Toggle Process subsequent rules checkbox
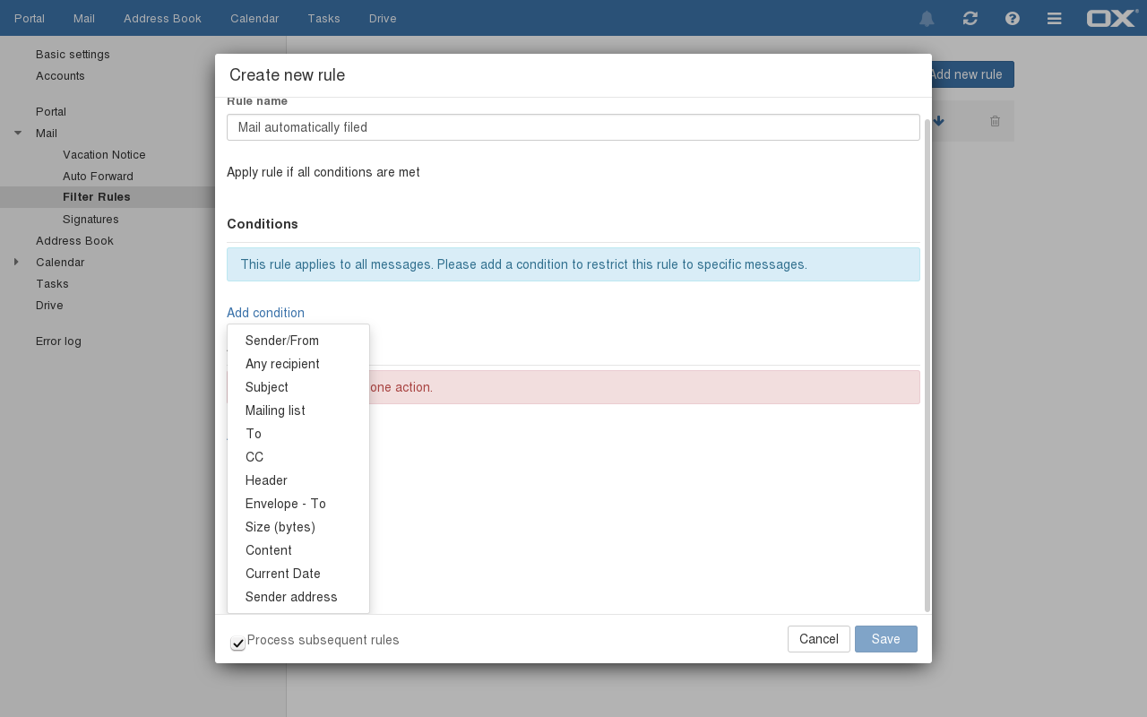 [x=237, y=644]
